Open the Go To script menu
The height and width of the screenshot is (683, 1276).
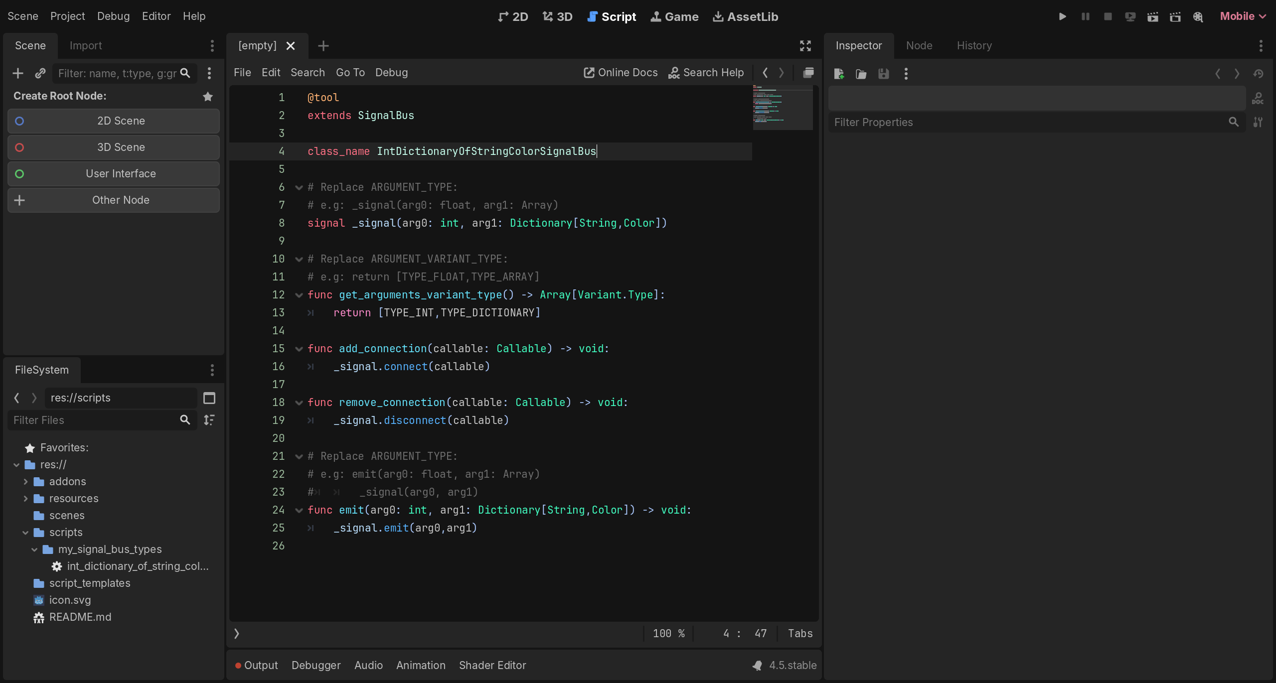coord(350,73)
